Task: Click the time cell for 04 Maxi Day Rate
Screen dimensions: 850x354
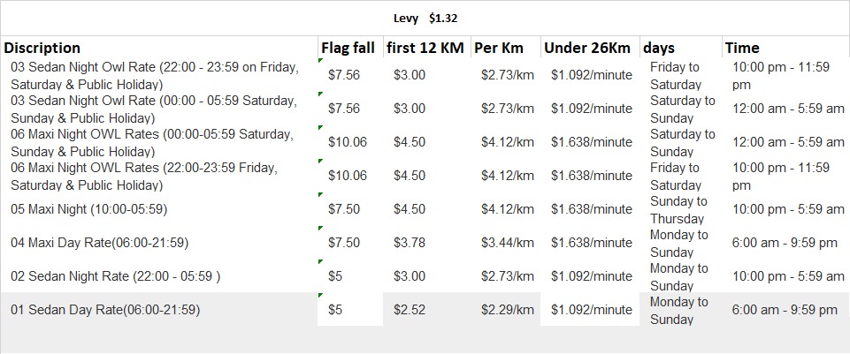Action: point(785,243)
